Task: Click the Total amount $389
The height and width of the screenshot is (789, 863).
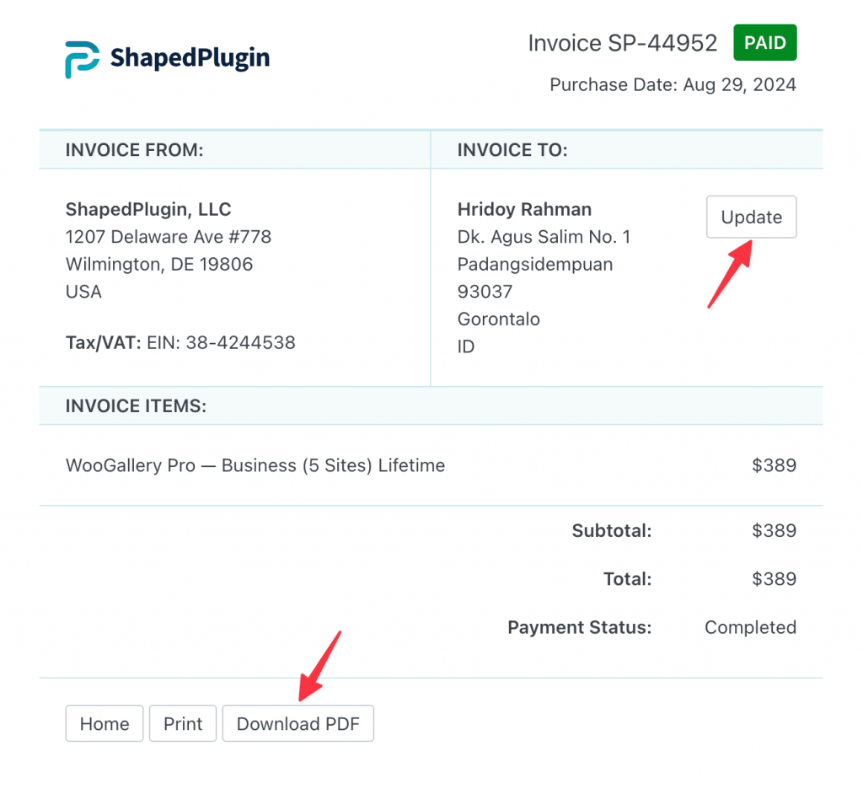Action: (x=774, y=578)
